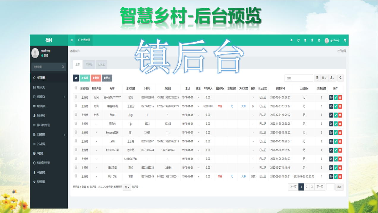Check the row checkbox for 乖乖的
This screenshot has width=378, height=213.
(x=76, y=123)
